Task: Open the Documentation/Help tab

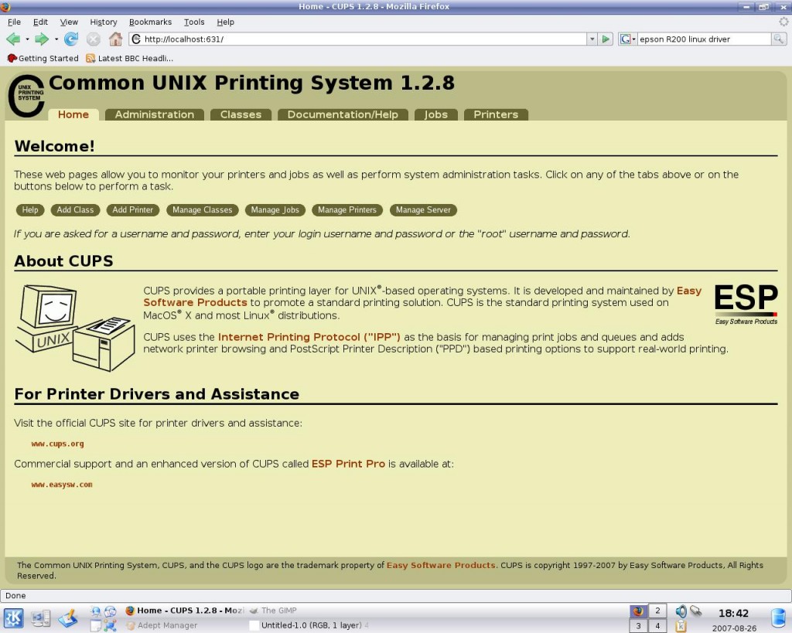Action: click(343, 114)
